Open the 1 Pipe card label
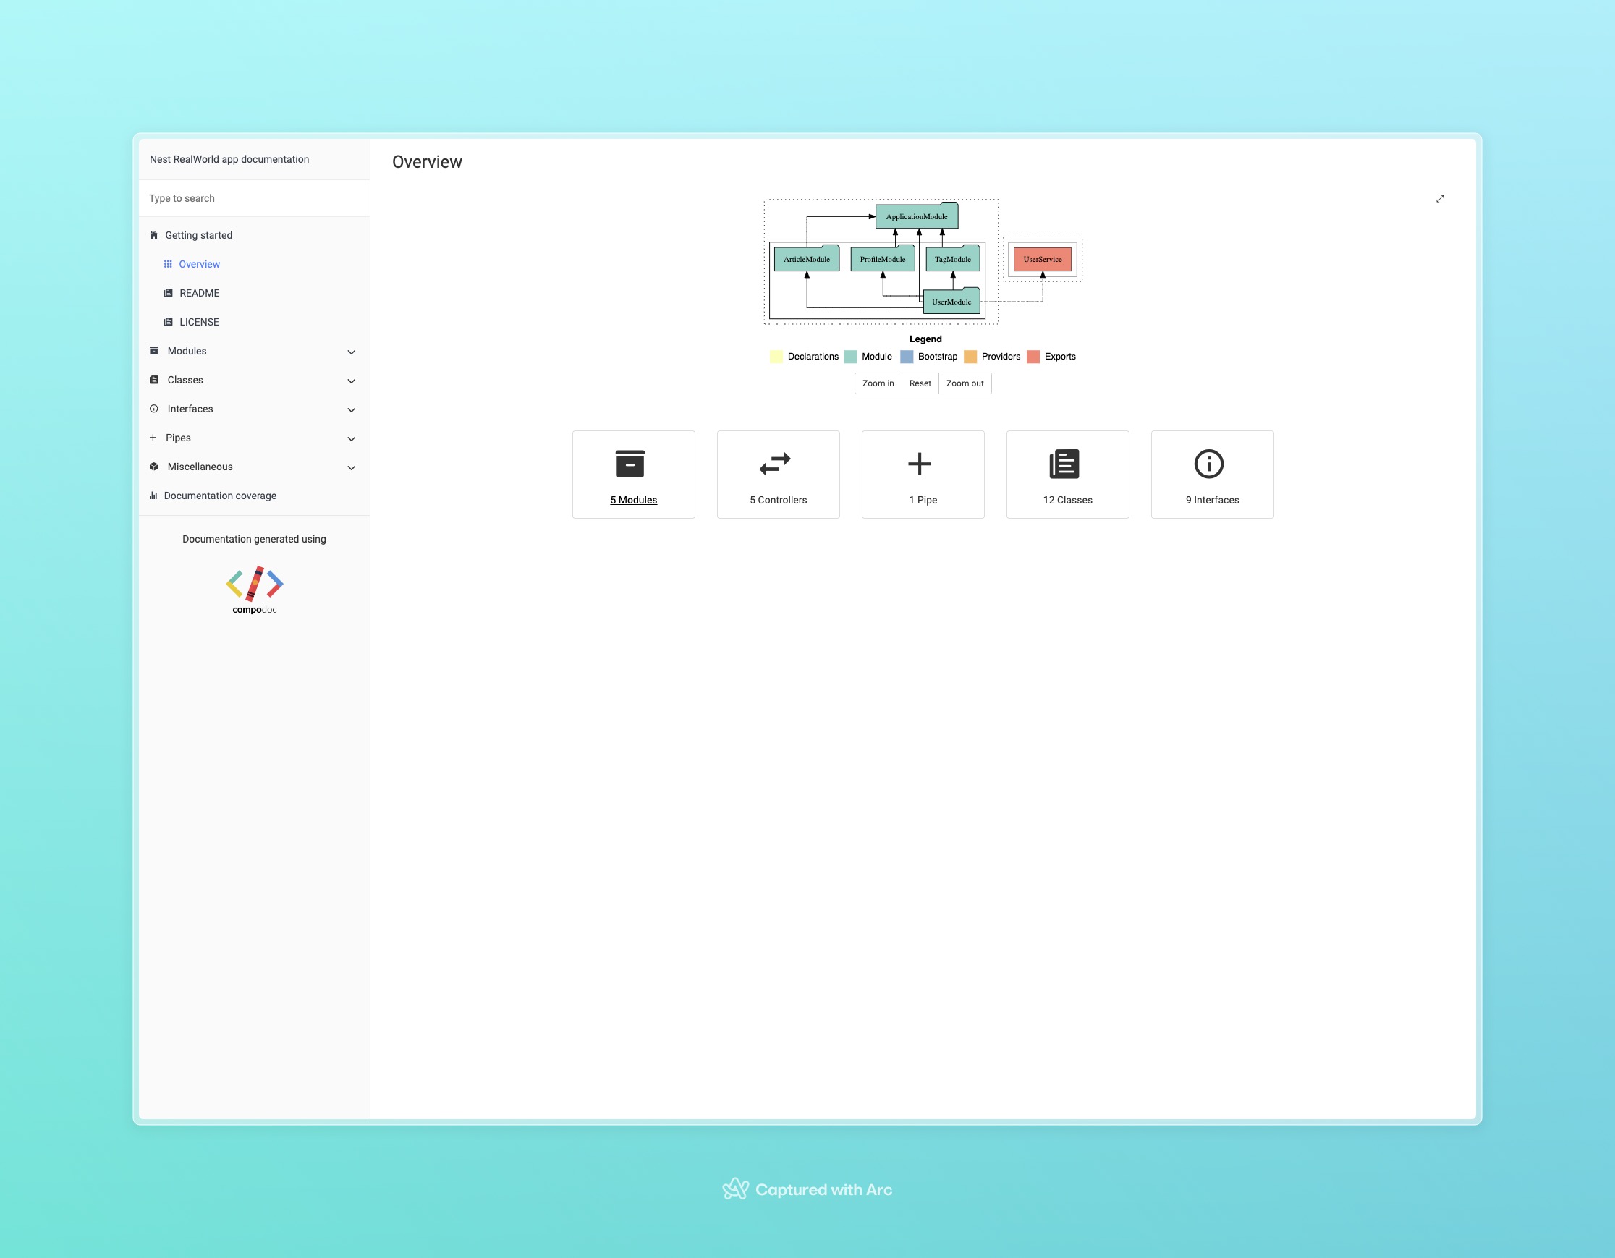Image resolution: width=1615 pixels, height=1258 pixels. (923, 500)
